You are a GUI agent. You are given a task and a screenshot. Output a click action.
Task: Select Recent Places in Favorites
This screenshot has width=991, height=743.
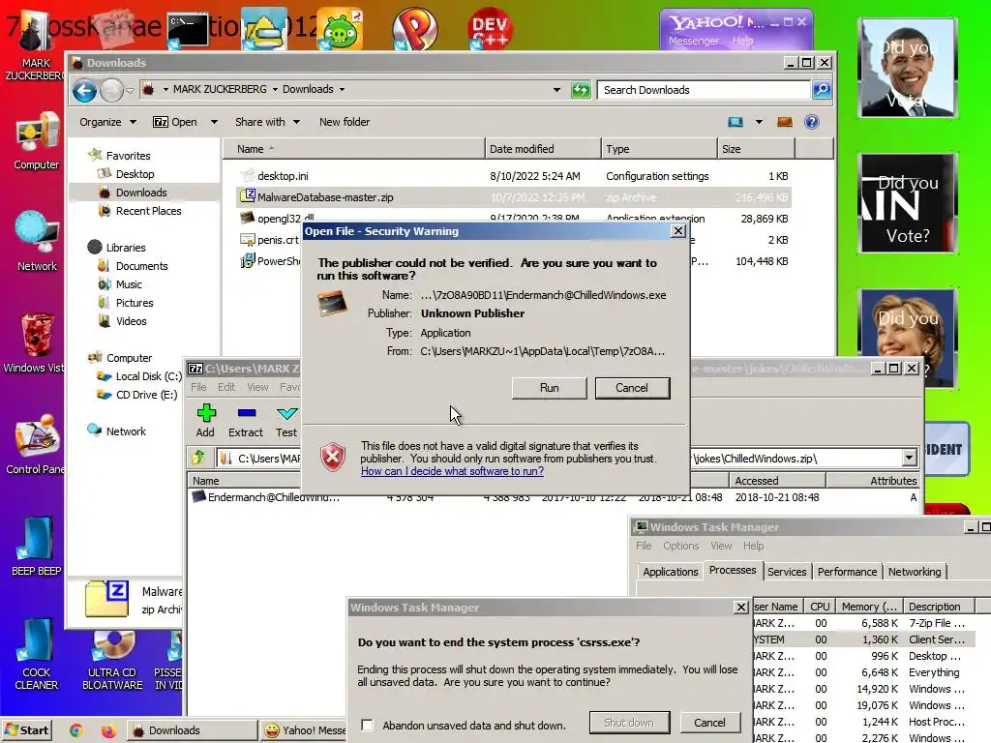point(148,211)
